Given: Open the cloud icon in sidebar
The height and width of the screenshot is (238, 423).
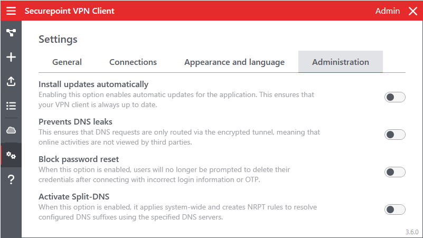Looking at the screenshot, I should coord(11,130).
